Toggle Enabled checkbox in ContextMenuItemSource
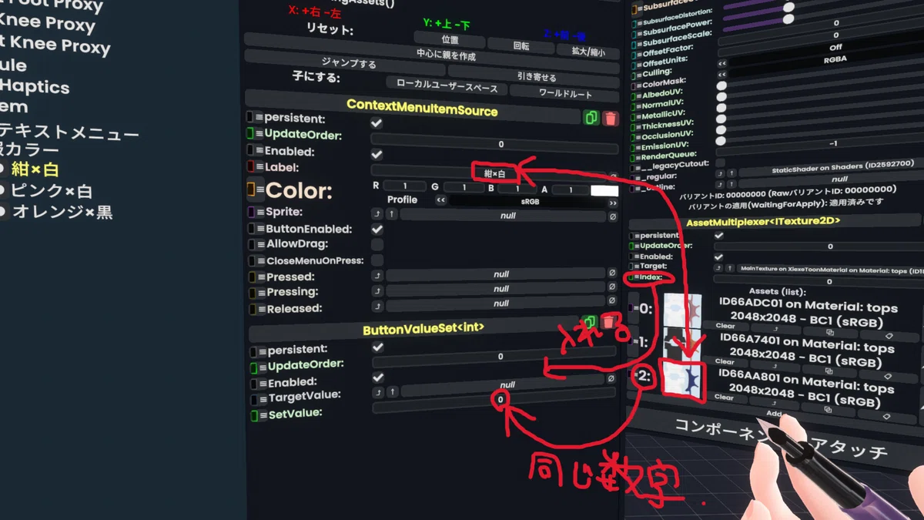This screenshot has height=520, width=924. [377, 154]
